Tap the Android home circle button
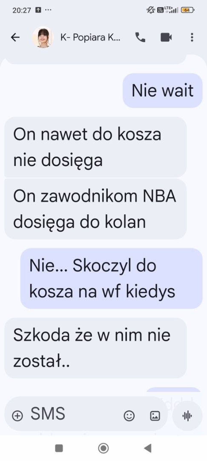This screenshot has height=461, width=207. click(103, 448)
